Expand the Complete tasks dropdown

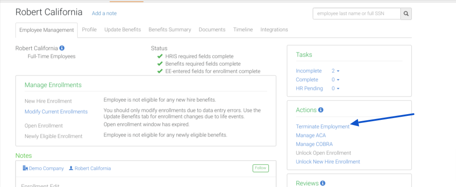point(335,79)
